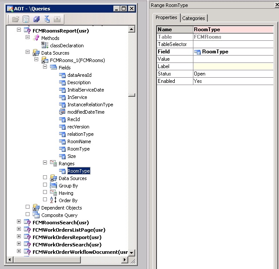The image size is (279, 269).
Task: Edit the Name property value
Action: coord(233,30)
